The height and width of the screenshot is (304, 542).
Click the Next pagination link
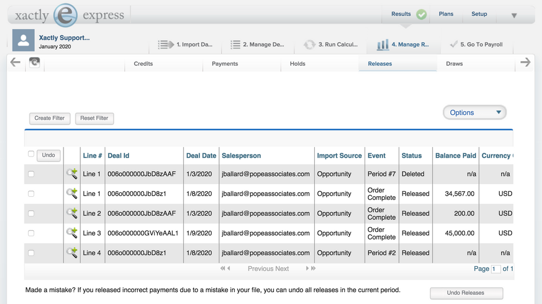(282, 268)
